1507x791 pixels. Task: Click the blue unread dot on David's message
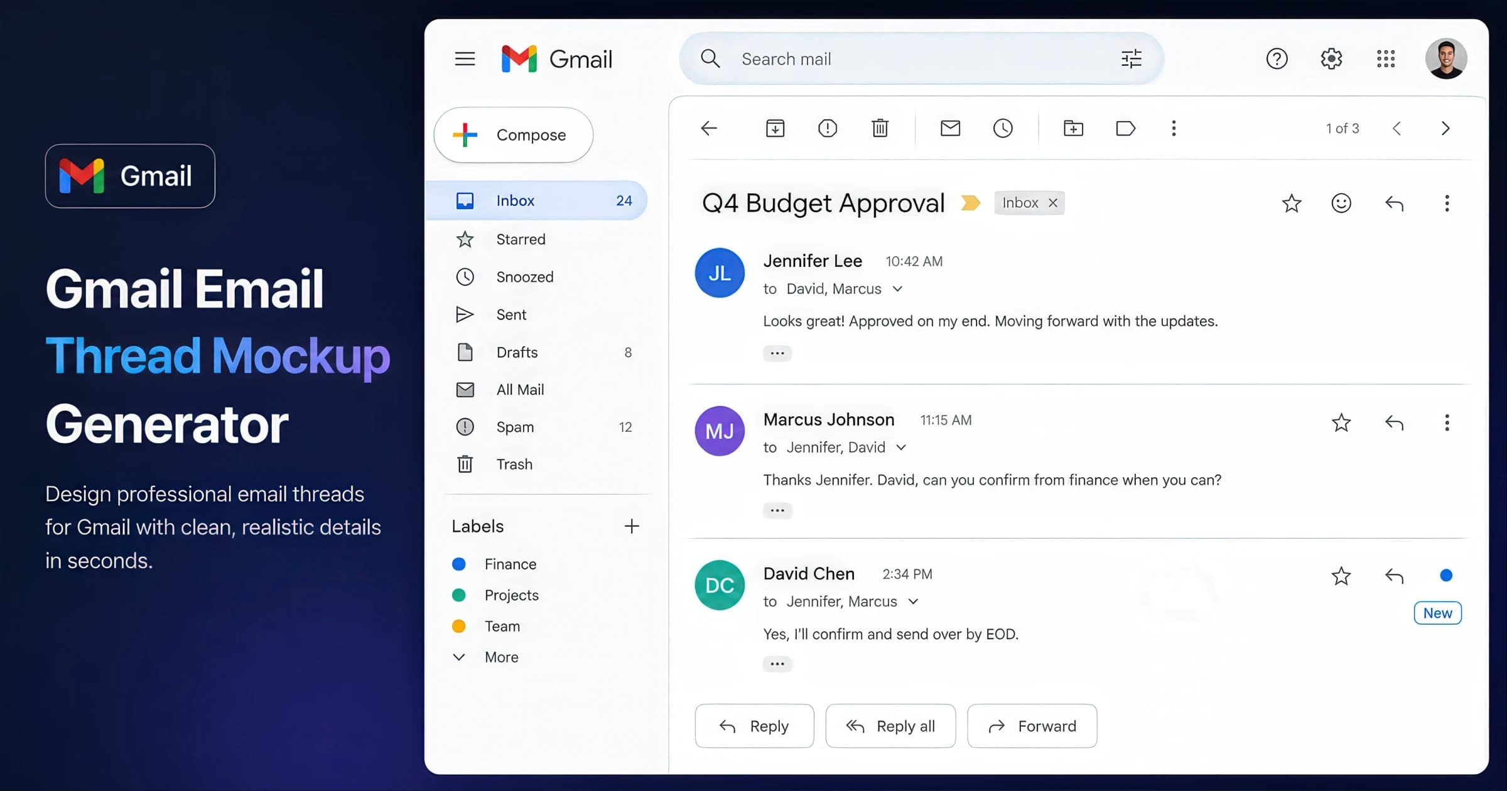coord(1446,575)
